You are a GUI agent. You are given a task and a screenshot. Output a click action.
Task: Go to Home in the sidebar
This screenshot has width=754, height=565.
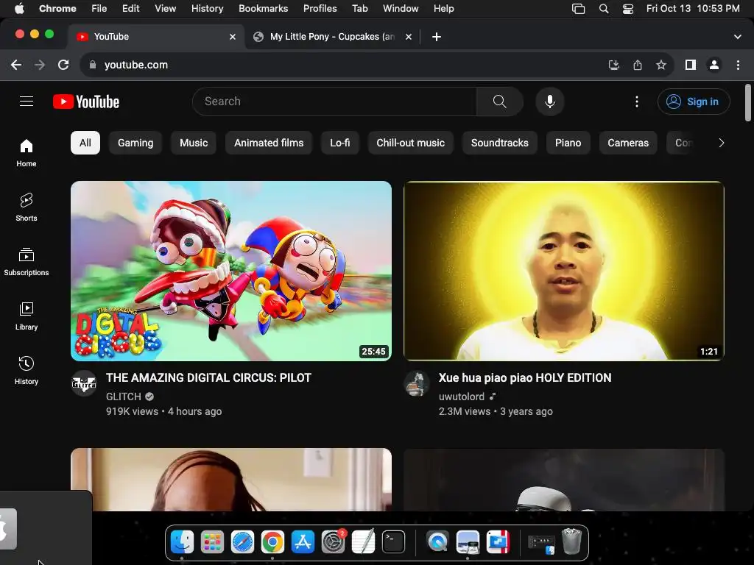click(27, 153)
